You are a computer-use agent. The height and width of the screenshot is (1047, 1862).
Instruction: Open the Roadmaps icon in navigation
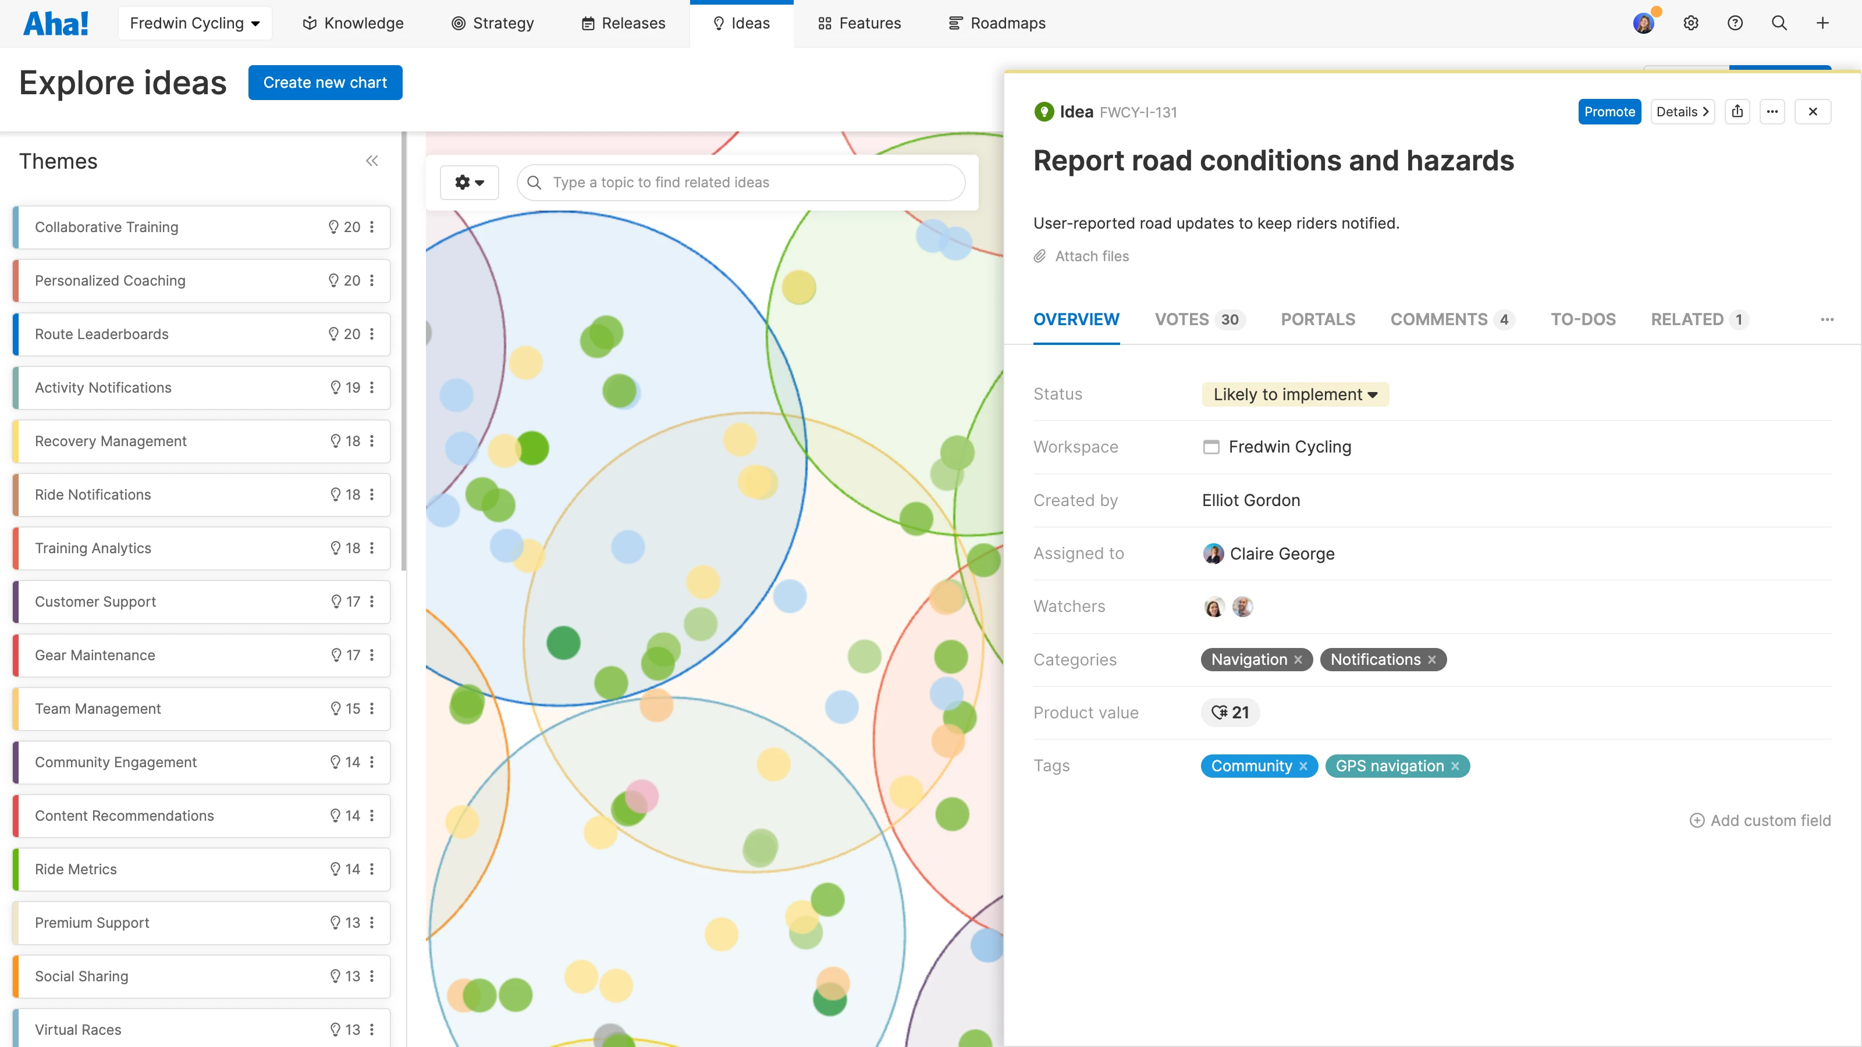(955, 23)
